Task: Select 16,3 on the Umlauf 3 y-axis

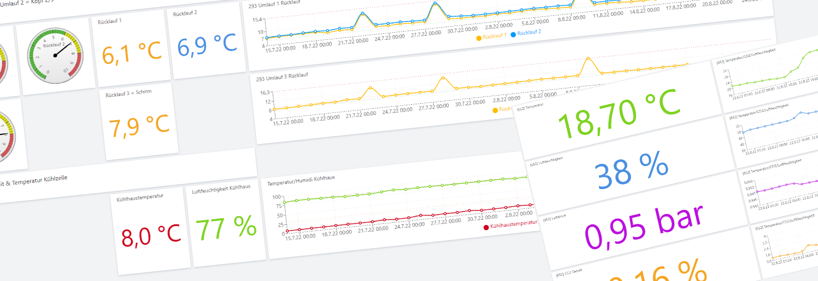Action: click(265, 92)
